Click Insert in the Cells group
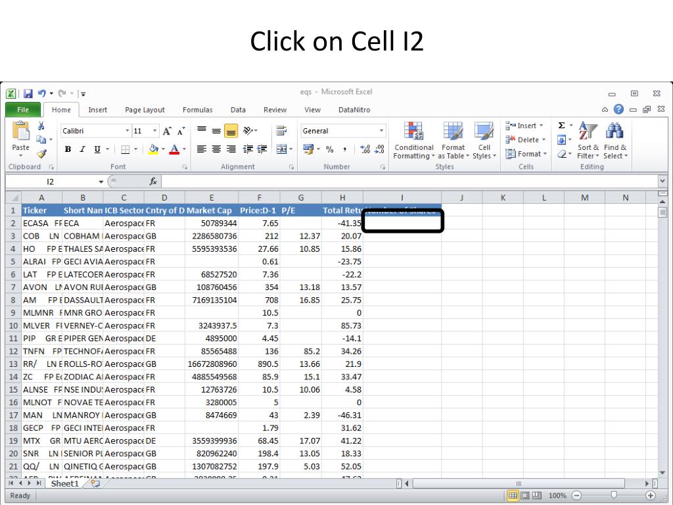This screenshot has height=505, width=673. pos(524,126)
